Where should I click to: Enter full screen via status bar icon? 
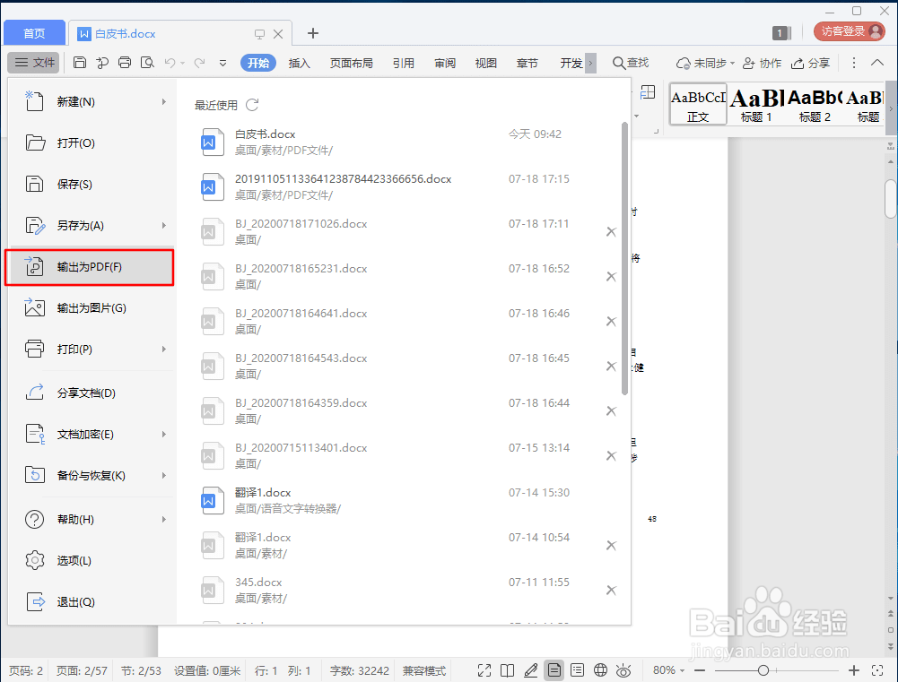[x=484, y=669]
